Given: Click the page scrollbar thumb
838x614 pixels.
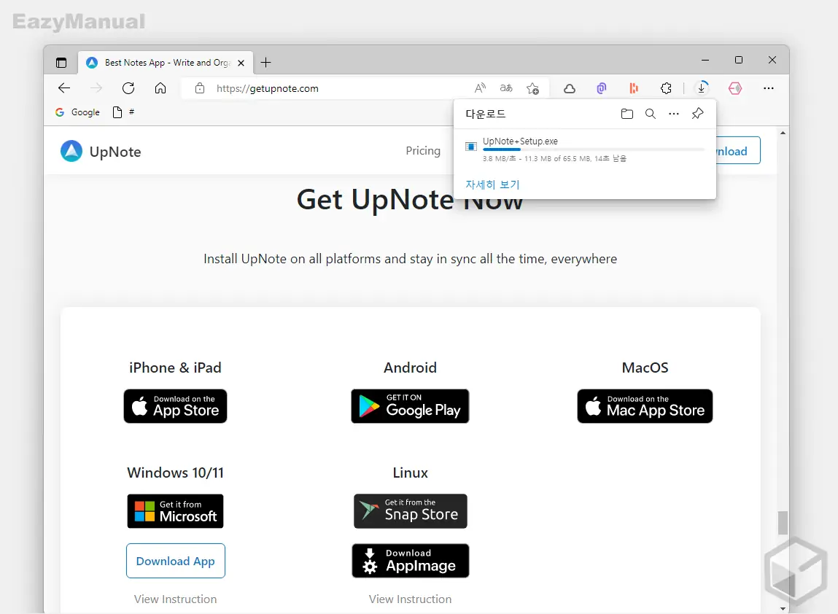Looking at the screenshot, I should point(783,523).
